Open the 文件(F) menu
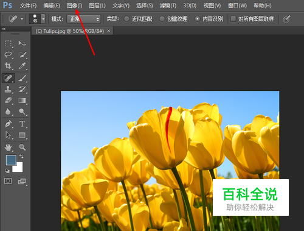 28,5
